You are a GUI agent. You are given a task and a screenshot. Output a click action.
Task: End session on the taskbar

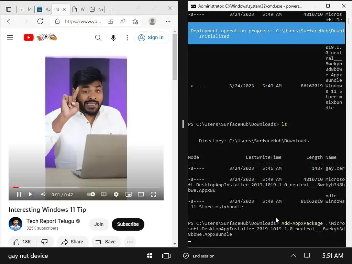click(x=199, y=256)
